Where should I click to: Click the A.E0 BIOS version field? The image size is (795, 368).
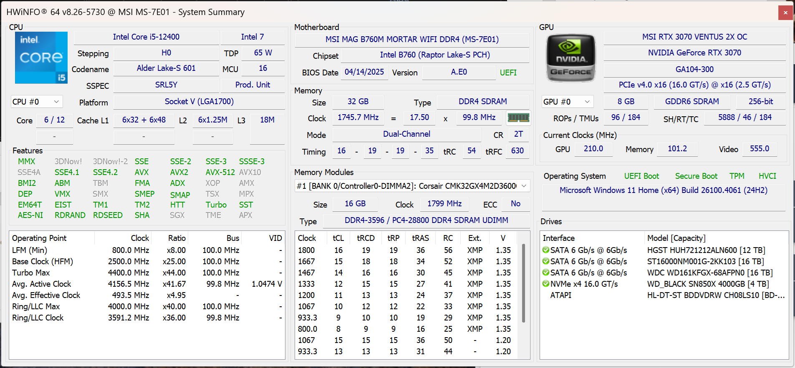click(x=459, y=72)
